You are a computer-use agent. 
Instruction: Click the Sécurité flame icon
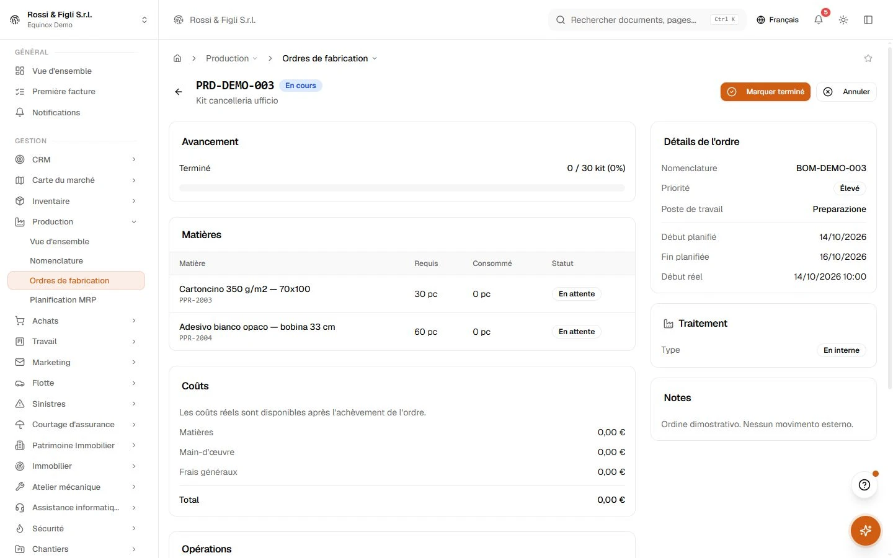click(20, 528)
